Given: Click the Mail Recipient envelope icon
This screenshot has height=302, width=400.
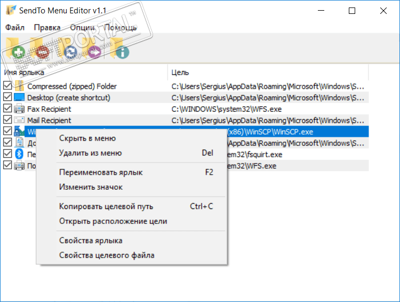Looking at the screenshot, I should coord(19,120).
